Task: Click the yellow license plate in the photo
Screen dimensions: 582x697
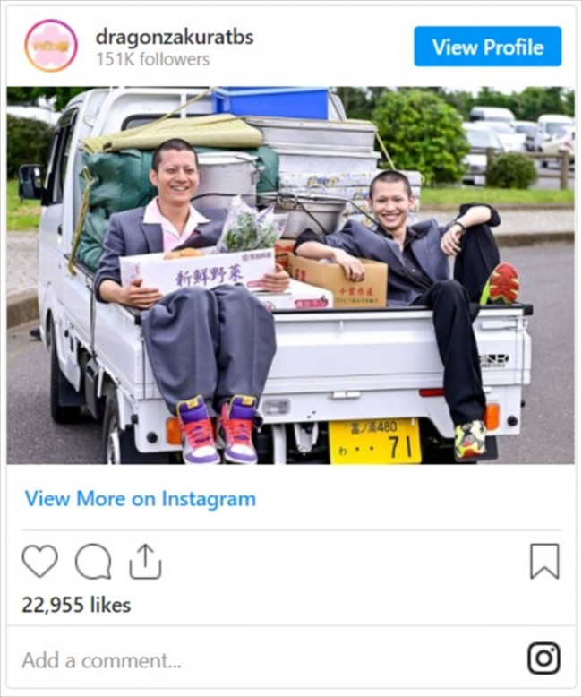Action: click(374, 441)
